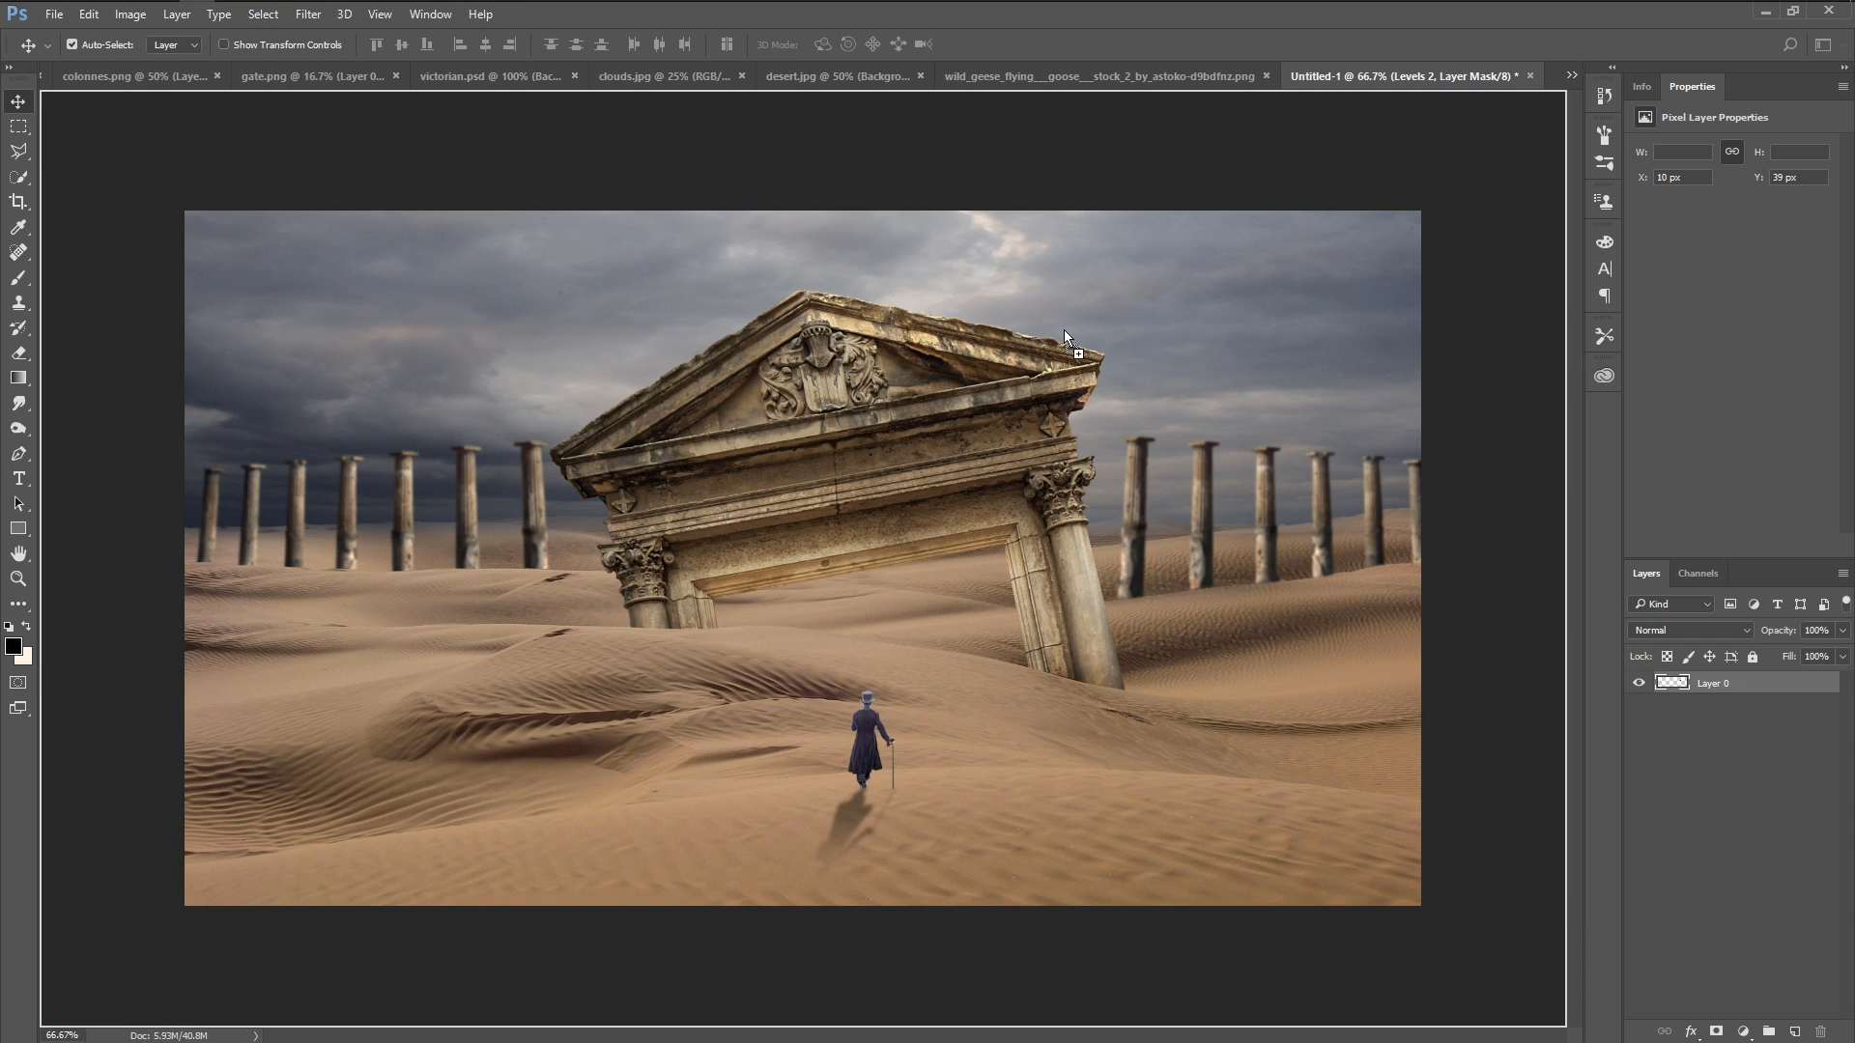
Task: Open the Image menu
Action: coord(130,14)
